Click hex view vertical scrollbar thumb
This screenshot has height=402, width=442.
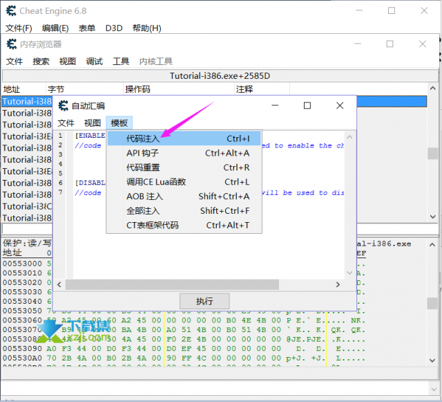(x=432, y=304)
